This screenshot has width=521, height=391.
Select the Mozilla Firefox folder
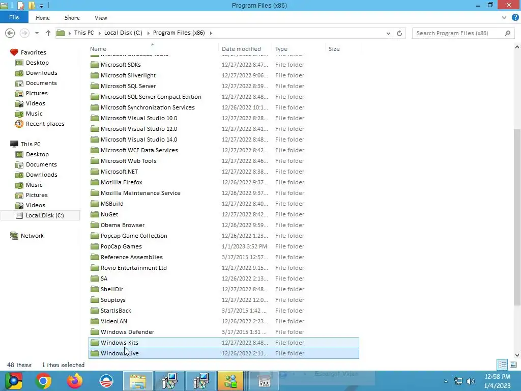[224, 182]
